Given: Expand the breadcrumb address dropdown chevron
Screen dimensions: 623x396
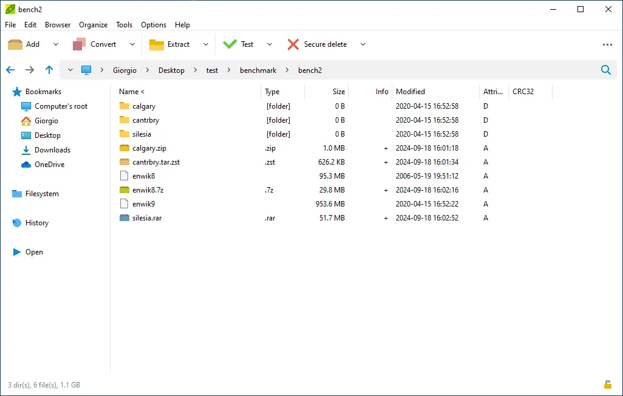Looking at the screenshot, I should (x=70, y=70).
